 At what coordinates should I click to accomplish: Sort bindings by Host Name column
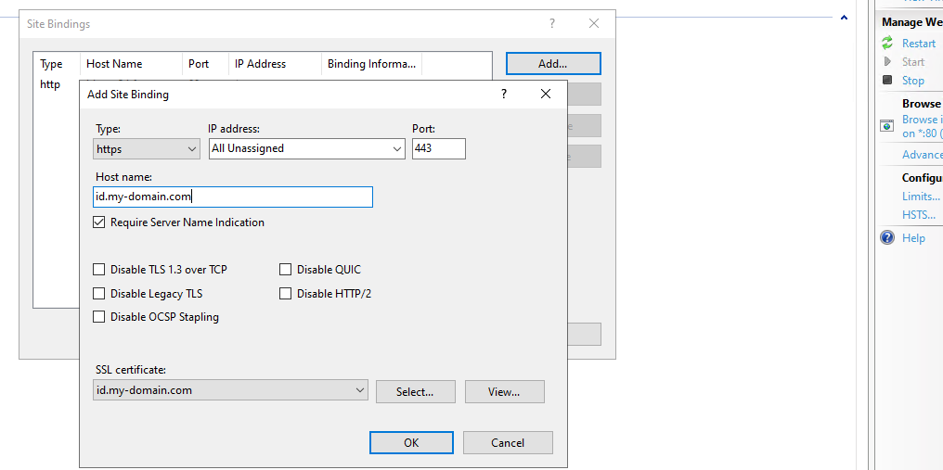point(130,64)
